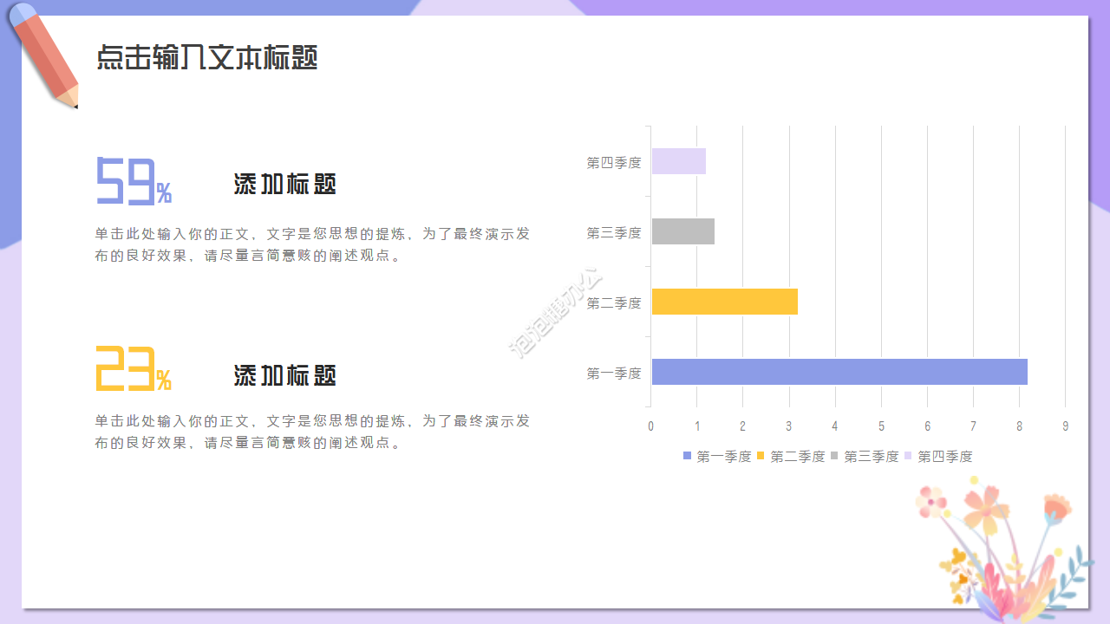
Task: Select the slide title 点击输入文本标题
Action: pos(206,58)
